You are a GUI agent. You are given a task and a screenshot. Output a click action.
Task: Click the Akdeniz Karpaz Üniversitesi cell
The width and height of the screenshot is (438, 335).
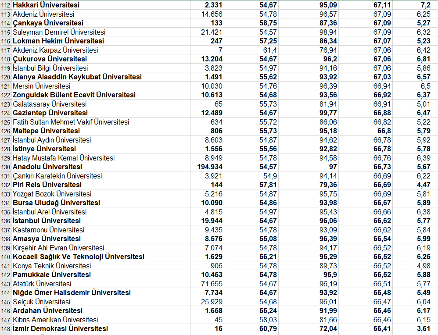pos(101,50)
